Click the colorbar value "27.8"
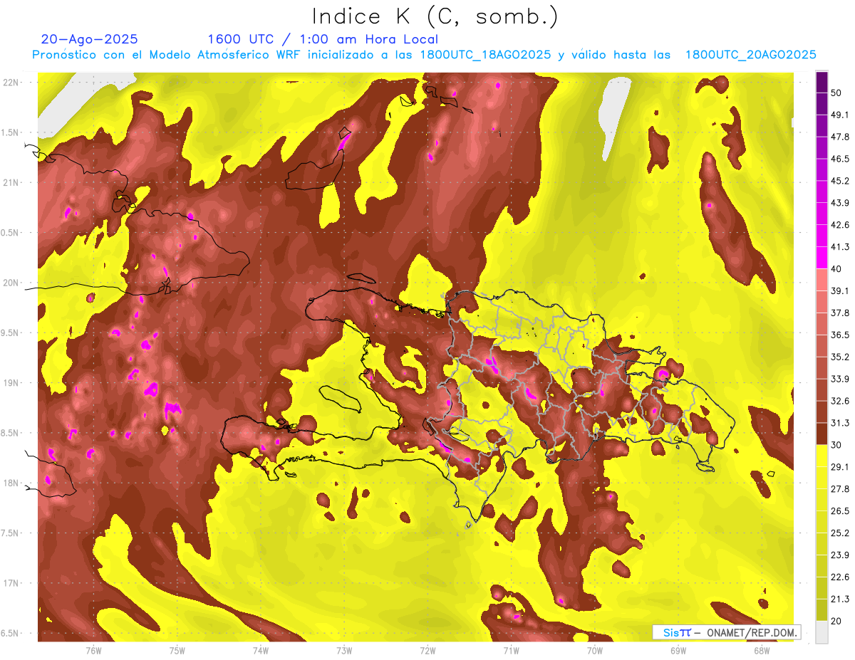The height and width of the screenshot is (660, 855). tap(839, 488)
